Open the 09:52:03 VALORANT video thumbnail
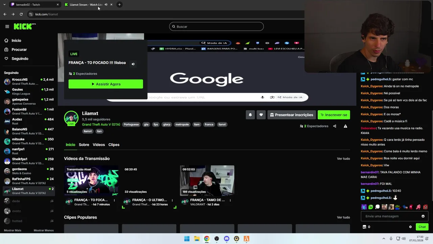The width and height of the screenshot is (433, 244). [x=207, y=181]
